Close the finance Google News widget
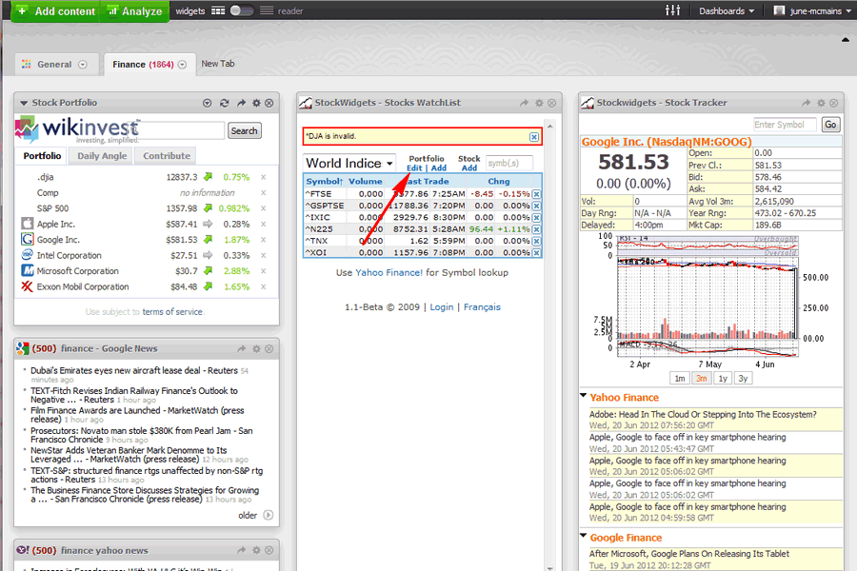This screenshot has width=857, height=571. (269, 348)
